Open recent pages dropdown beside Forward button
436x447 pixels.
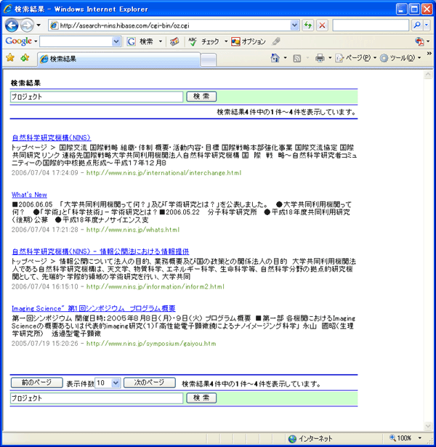click(39, 25)
